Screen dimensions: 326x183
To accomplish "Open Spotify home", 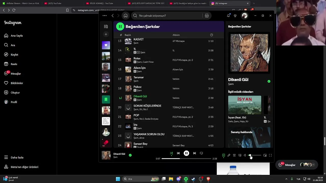I will pos(126,16).
